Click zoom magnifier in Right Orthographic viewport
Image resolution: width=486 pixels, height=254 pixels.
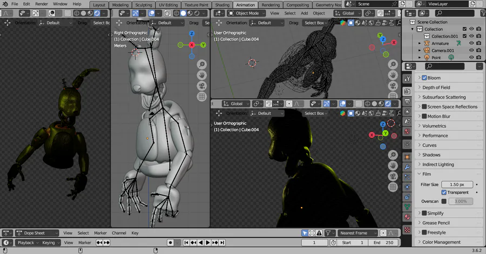point(202,64)
